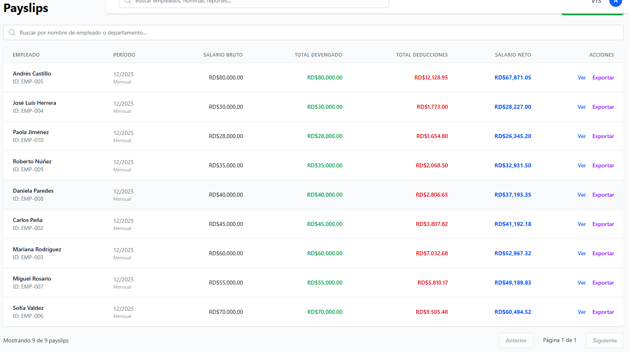
Task: Open Carlos Peña's payslip with Ver
Action: pos(582,224)
